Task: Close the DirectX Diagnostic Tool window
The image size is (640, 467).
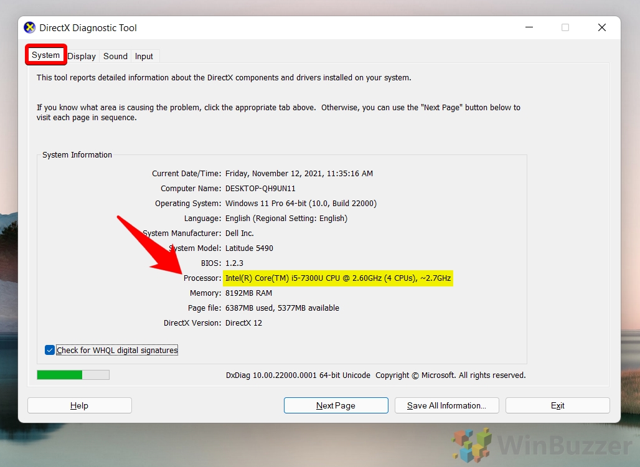Action: pos(601,27)
